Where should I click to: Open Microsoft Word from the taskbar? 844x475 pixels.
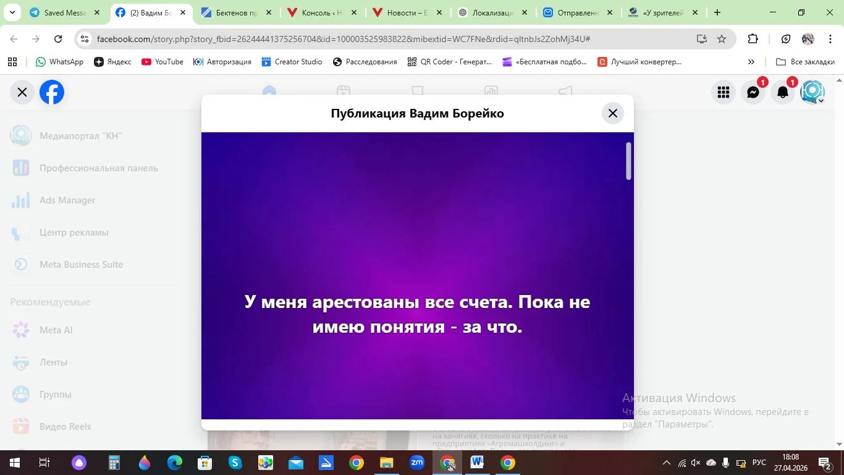point(476,463)
